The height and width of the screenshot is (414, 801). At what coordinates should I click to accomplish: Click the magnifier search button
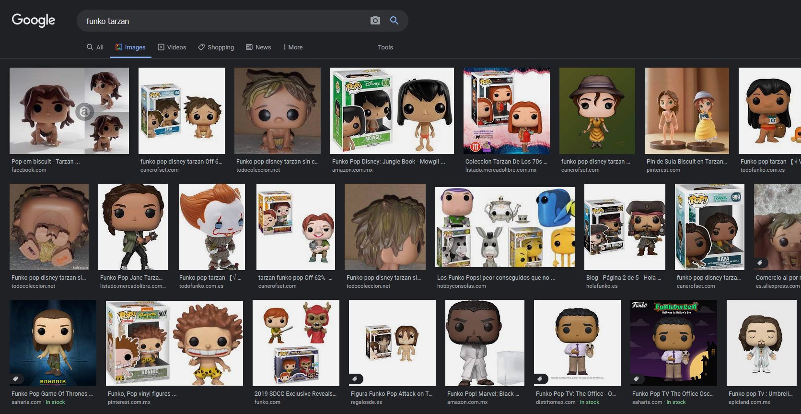[x=394, y=21]
